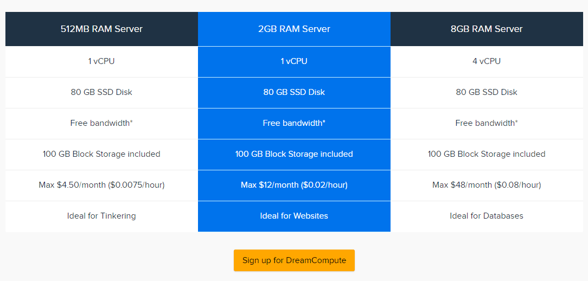Click Ideal for Tinkering text
The image size is (588, 281).
click(x=101, y=216)
